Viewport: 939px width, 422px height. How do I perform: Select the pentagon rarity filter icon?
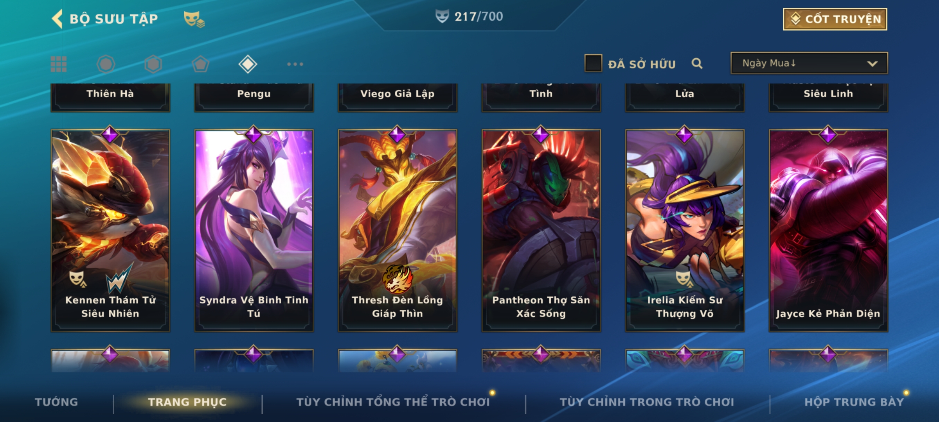pyautogui.click(x=200, y=64)
